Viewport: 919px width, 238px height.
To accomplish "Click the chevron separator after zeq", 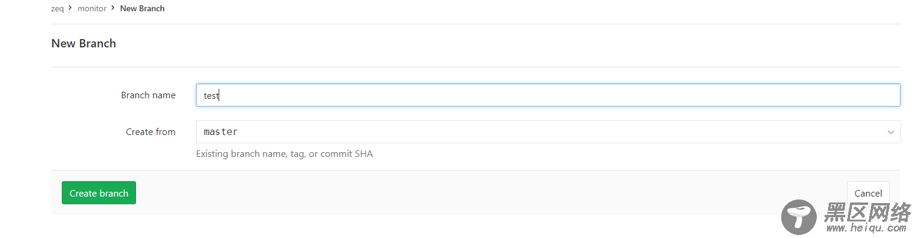I will (70, 8).
